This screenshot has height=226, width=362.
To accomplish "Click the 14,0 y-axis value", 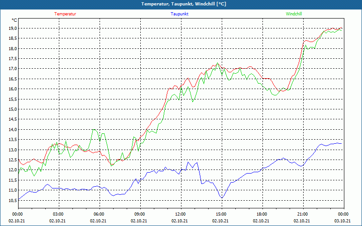I will coord(13,130).
